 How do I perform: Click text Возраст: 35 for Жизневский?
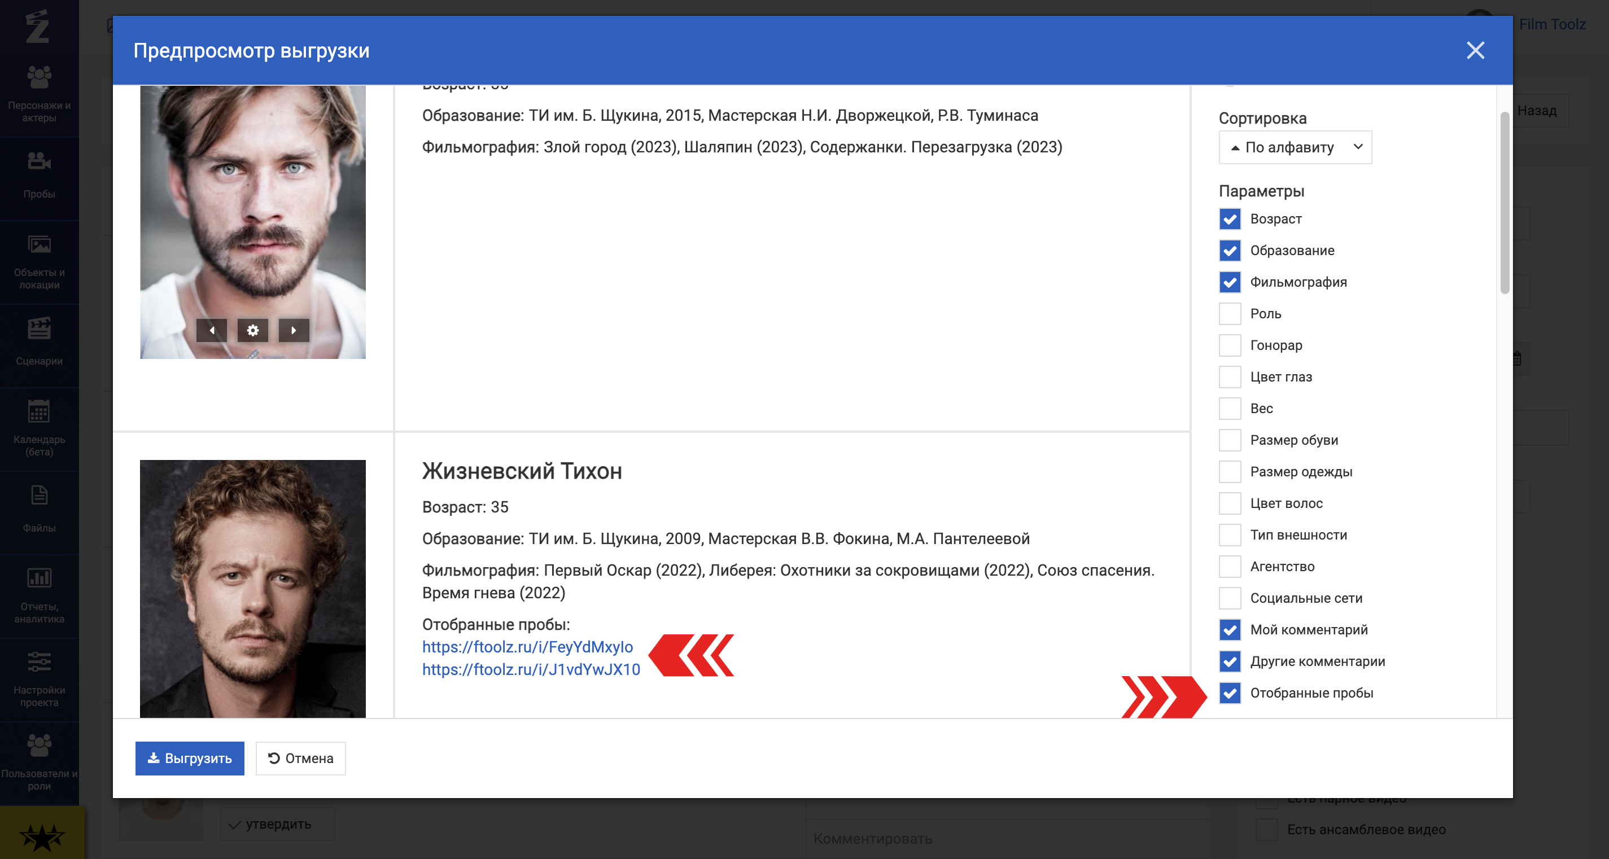coord(465,507)
